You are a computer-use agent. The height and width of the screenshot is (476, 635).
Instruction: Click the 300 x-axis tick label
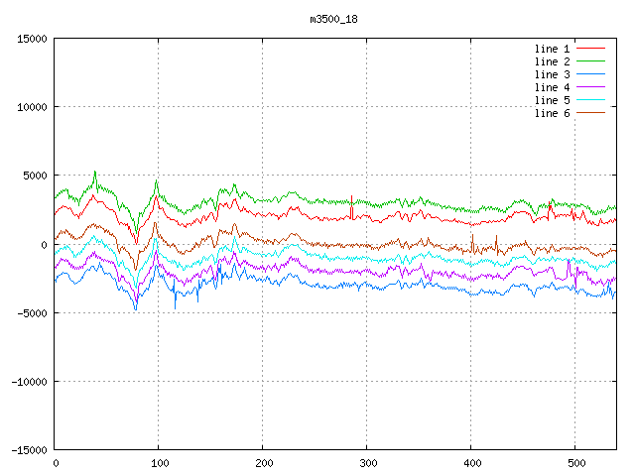point(367,463)
